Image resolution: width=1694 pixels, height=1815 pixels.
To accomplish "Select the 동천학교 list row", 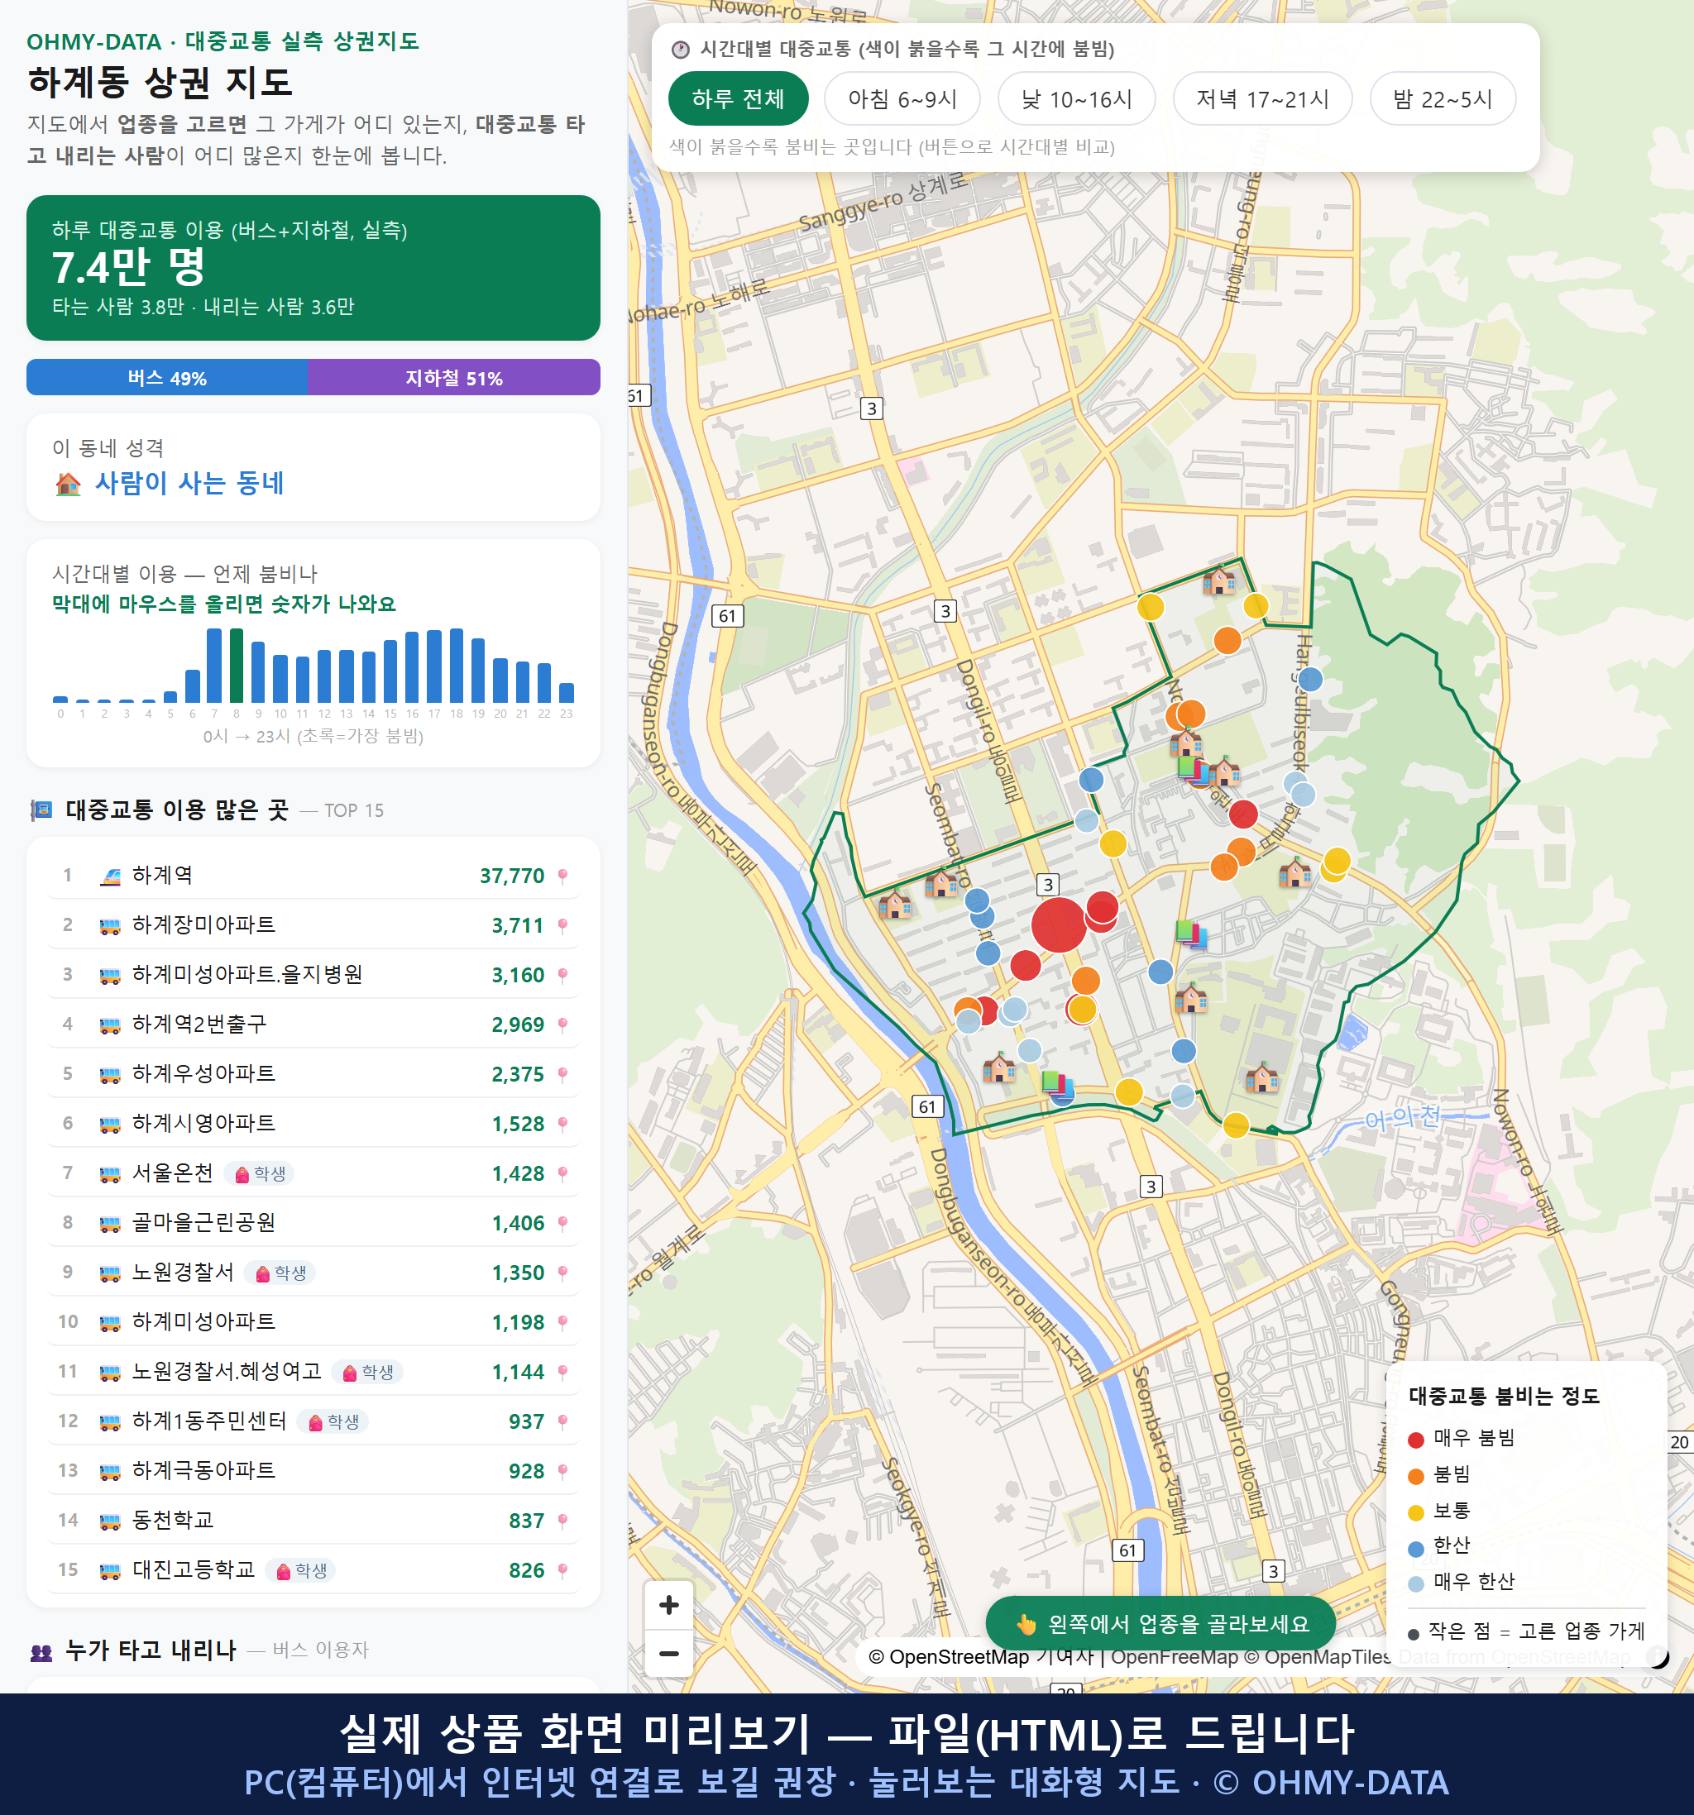I will click(313, 1520).
